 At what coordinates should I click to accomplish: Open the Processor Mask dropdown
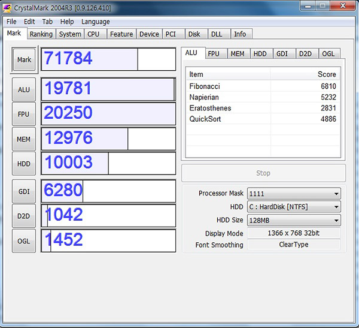(294, 194)
